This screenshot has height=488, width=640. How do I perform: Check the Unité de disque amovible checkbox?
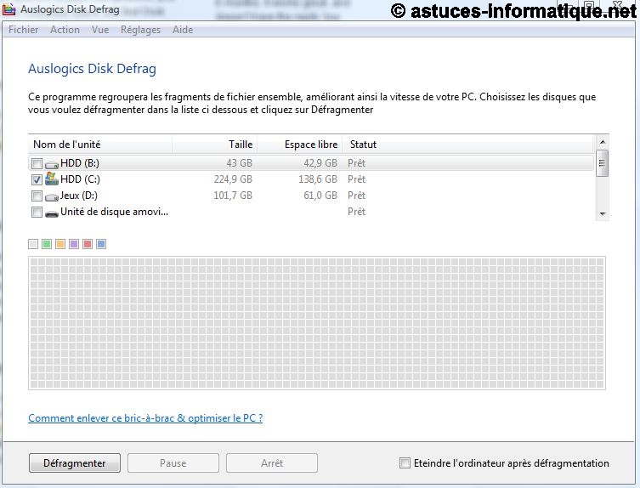tap(37, 213)
